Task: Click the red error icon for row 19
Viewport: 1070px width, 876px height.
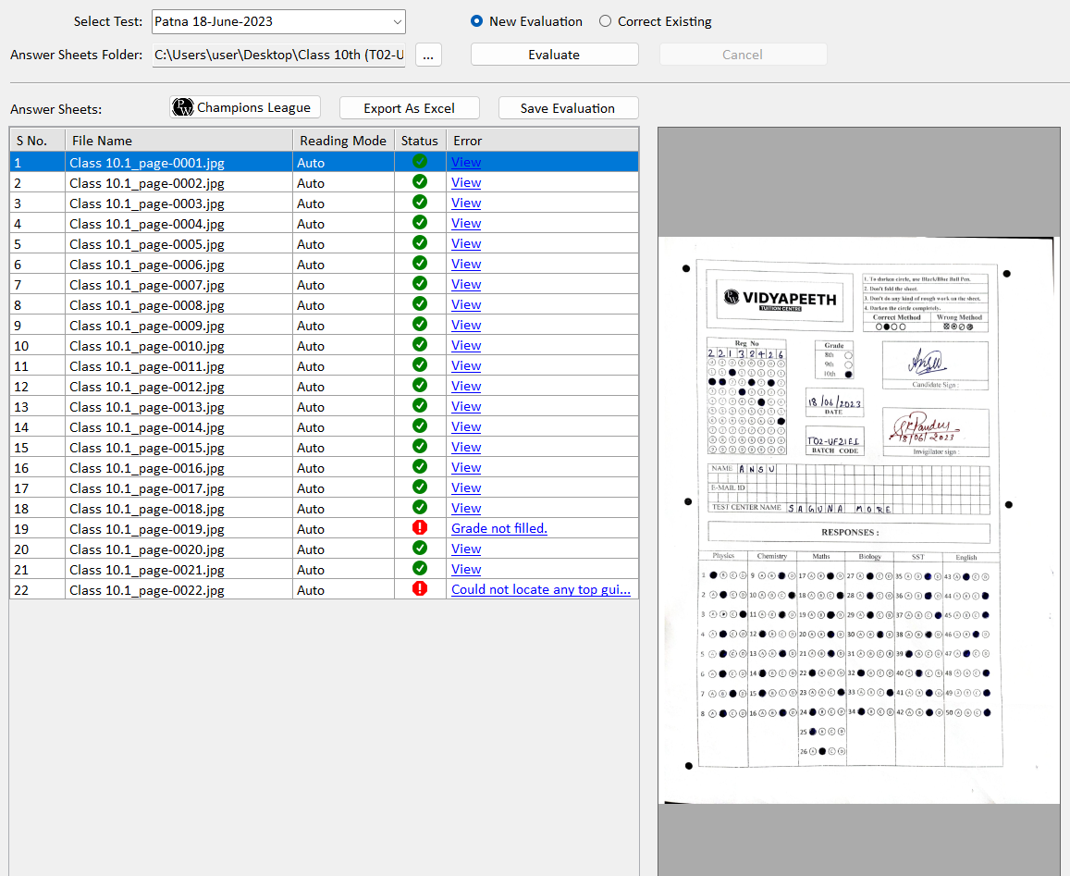Action: click(x=420, y=528)
